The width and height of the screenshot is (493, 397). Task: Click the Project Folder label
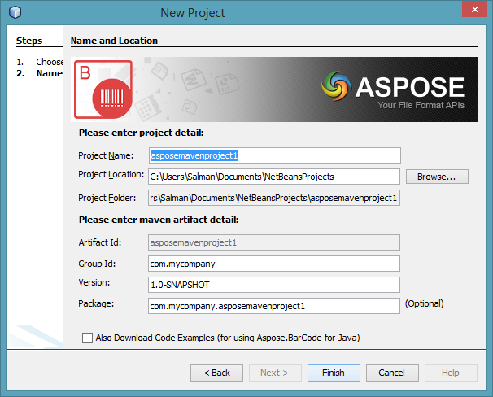[107, 198]
